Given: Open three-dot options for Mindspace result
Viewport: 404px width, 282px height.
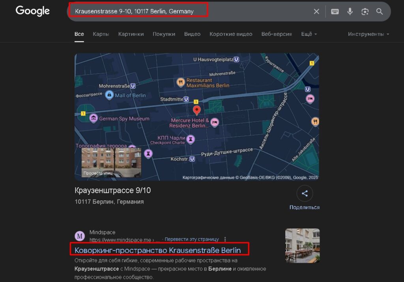Looking at the screenshot, I should pyautogui.click(x=225, y=239).
